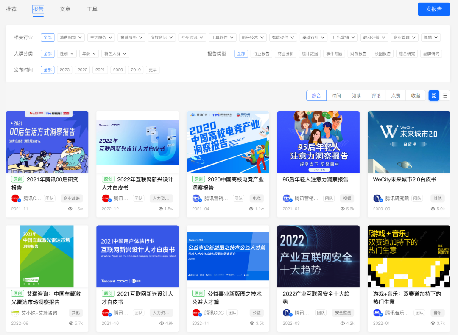
Task: Select 全部 in 相关行业 filter
Action: pyautogui.click(x=47, y=37)
